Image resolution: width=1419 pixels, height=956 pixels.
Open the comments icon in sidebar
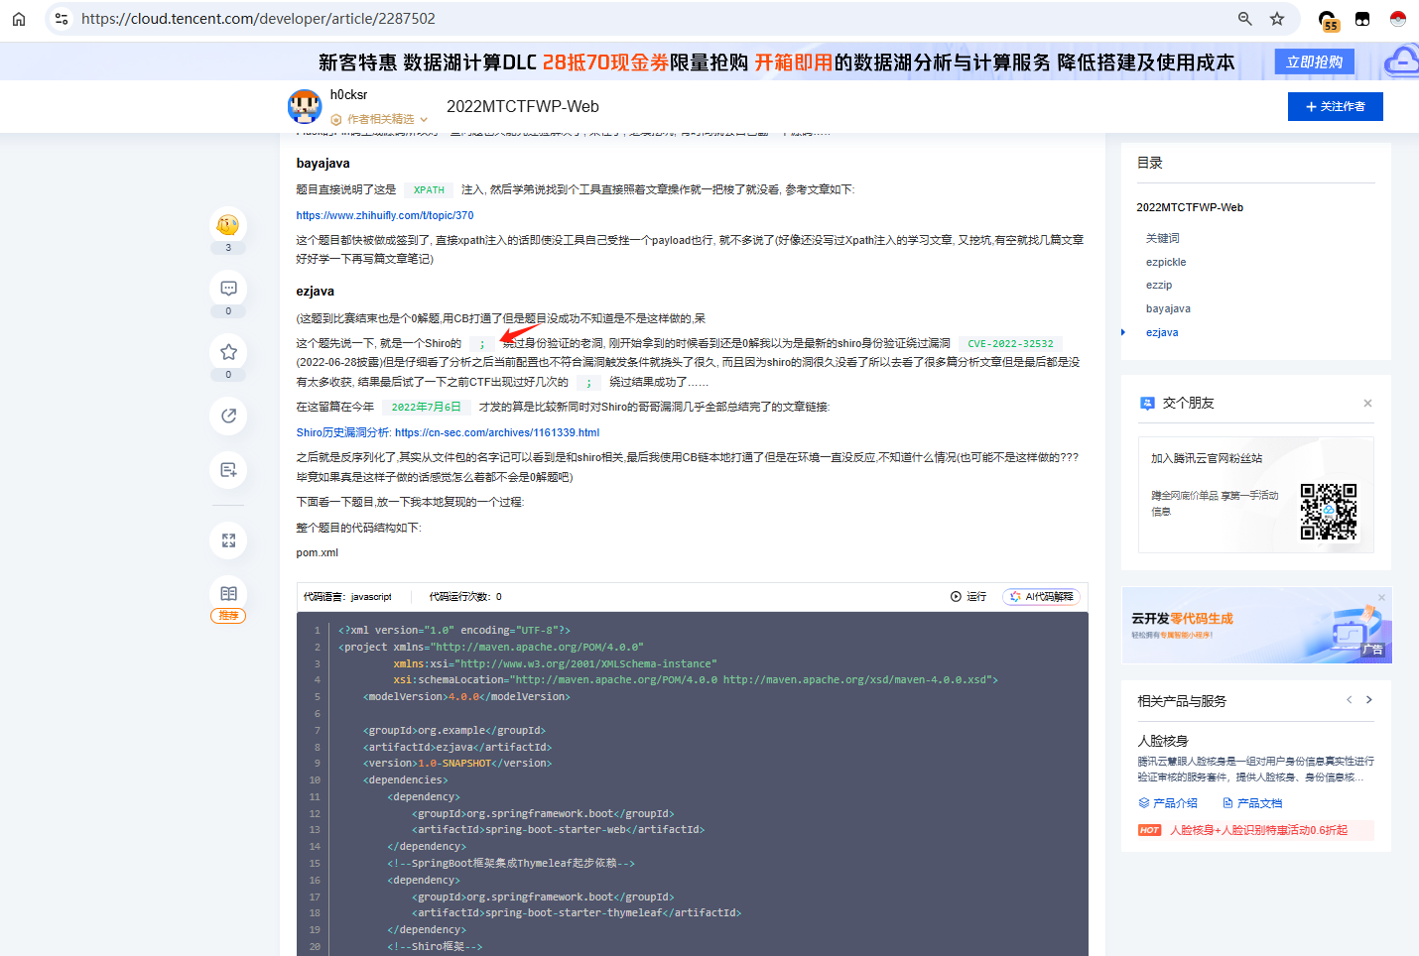228,289
